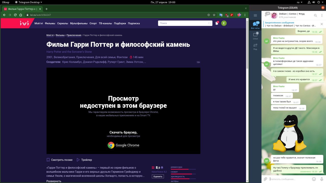This screenshot has width=326, height=183.
Task: Add movie to Смотреть позже
Action: coord(60,160)
